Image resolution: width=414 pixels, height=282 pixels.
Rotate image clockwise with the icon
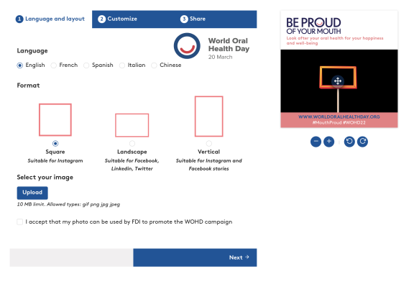[x=362, y=142]
